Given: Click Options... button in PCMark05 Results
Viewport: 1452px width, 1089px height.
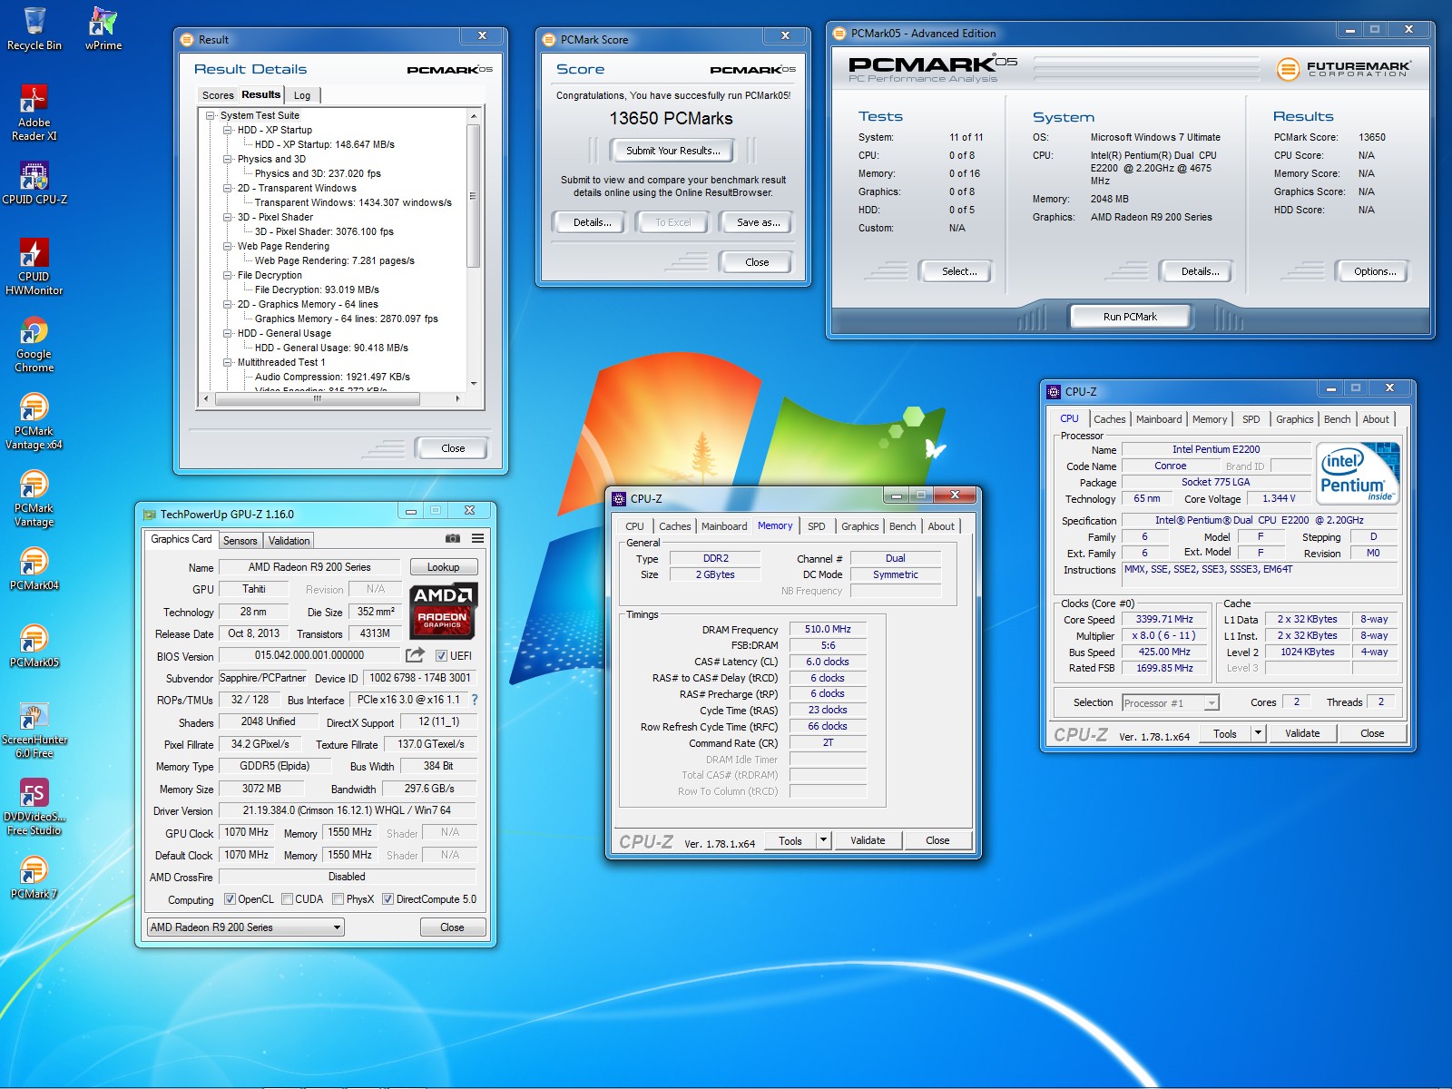Looking at the screenshot, I should [1375, 271].
